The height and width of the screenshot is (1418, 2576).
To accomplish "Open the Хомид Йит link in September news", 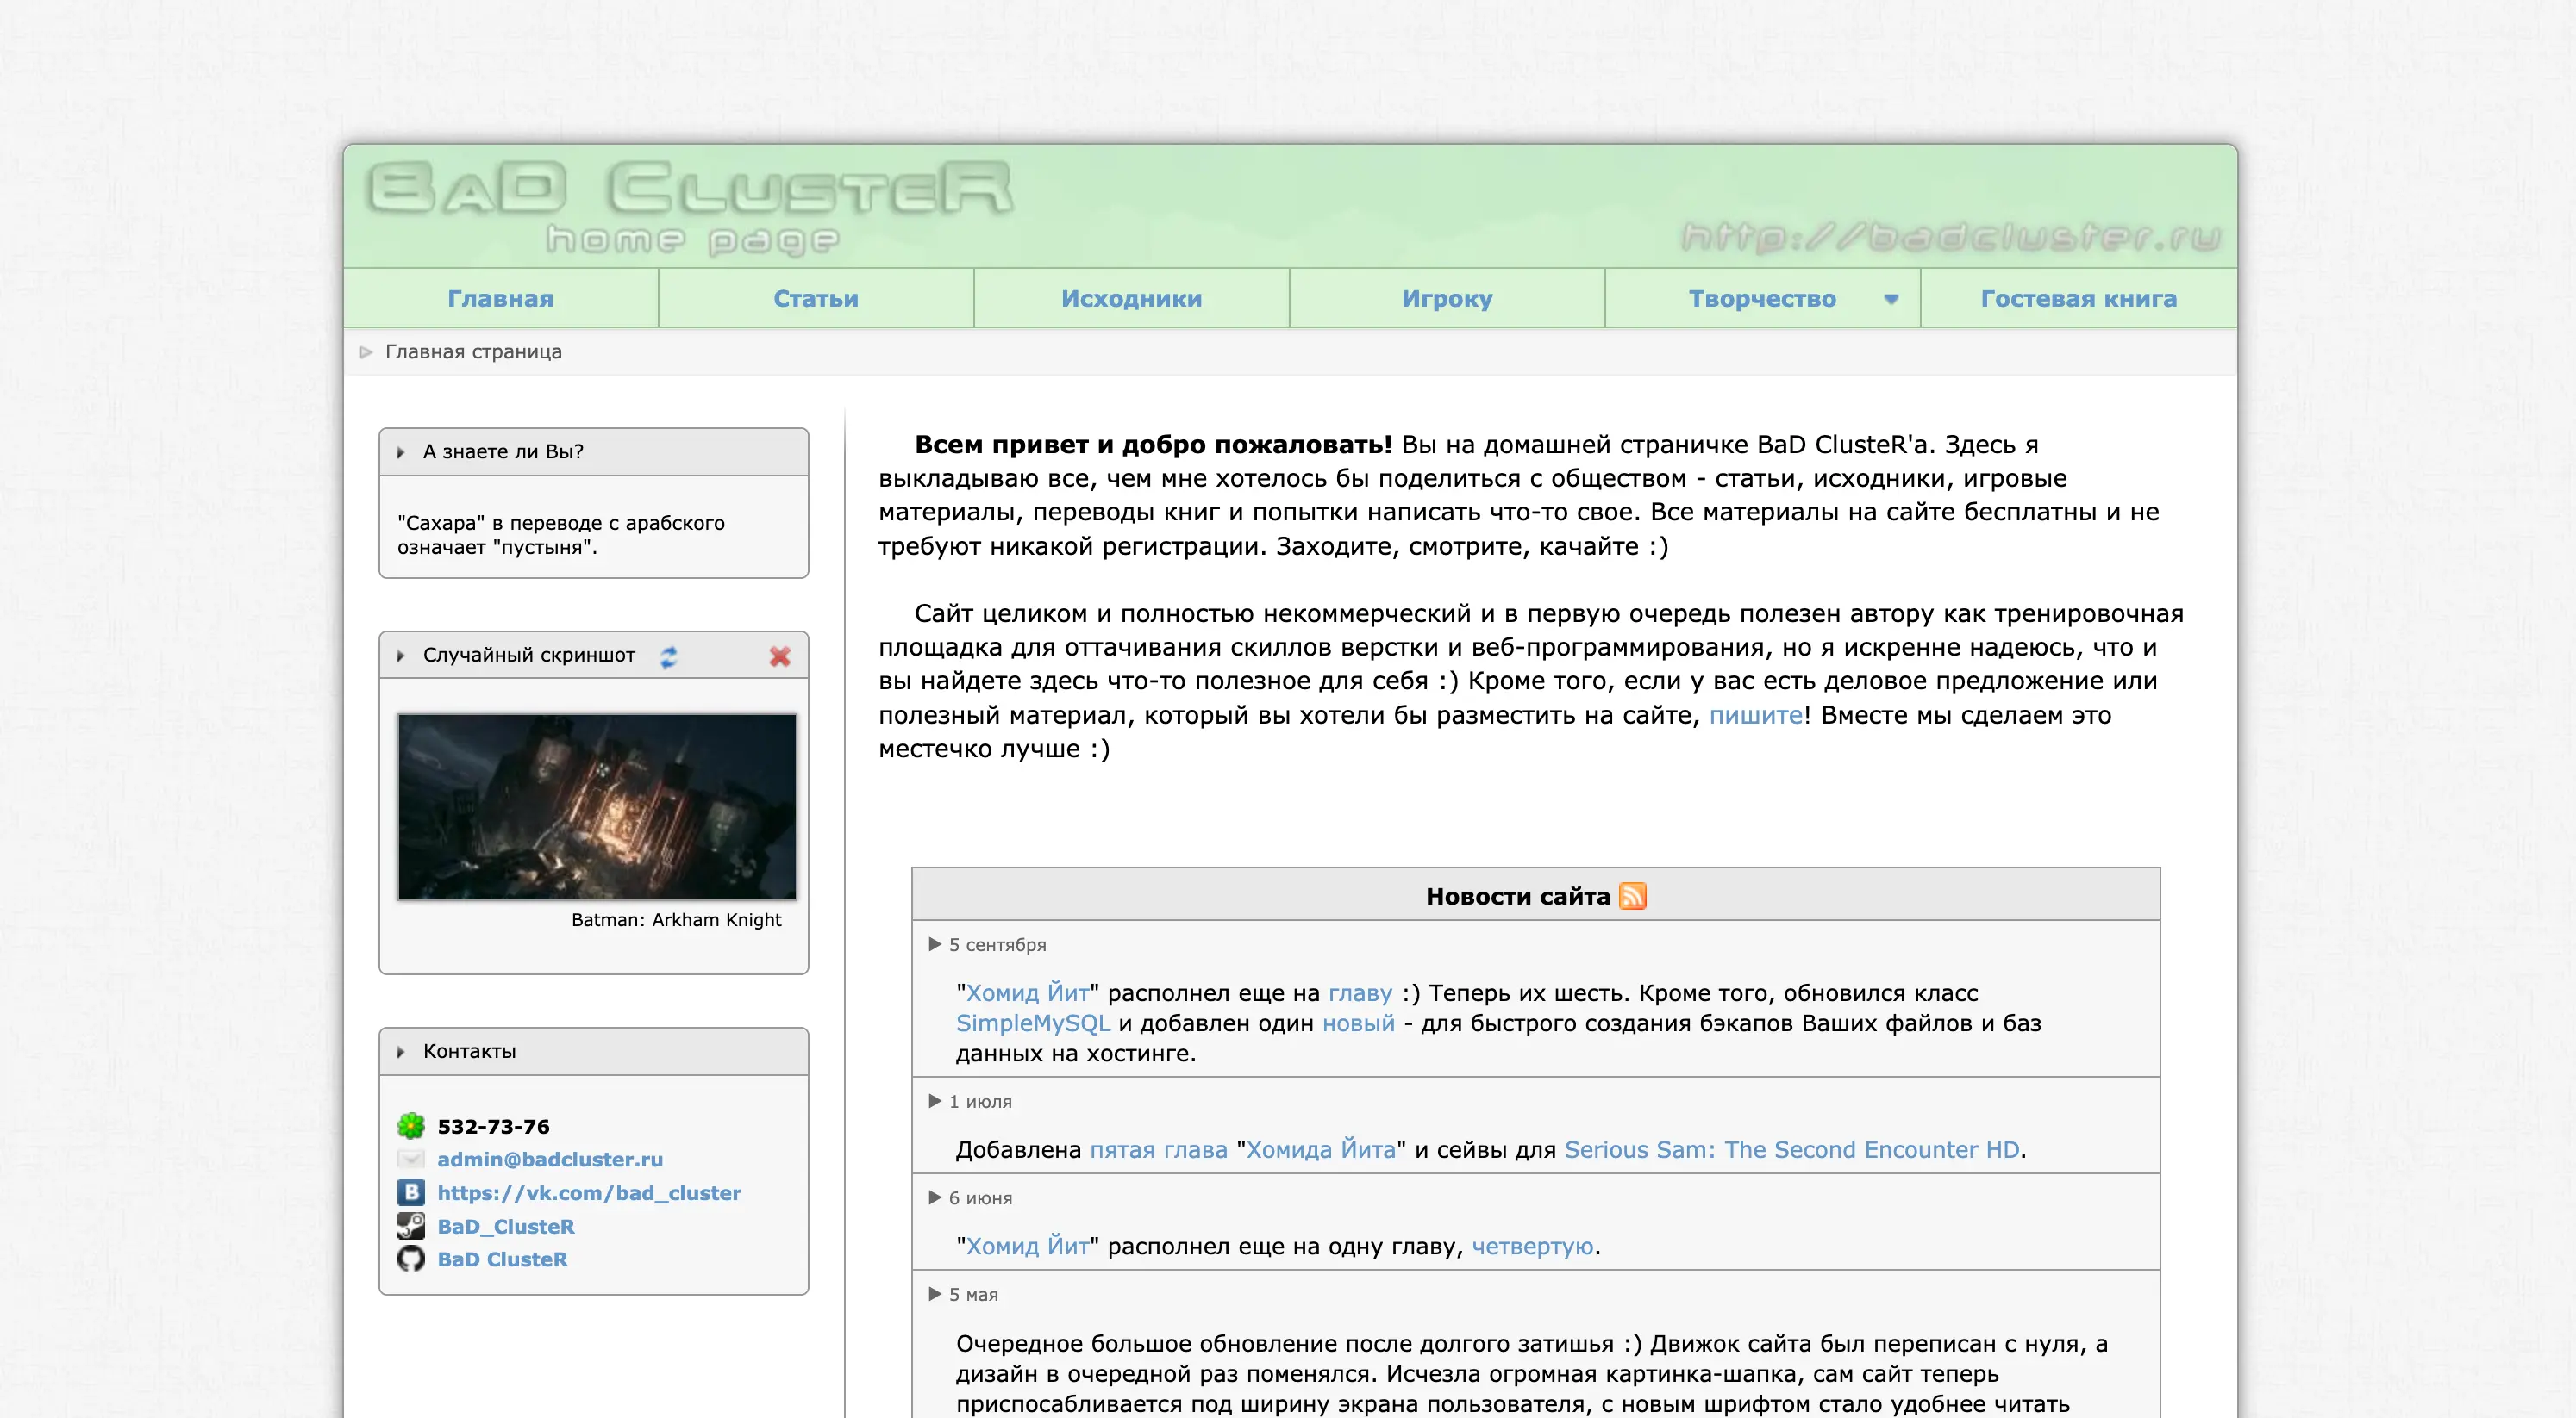I will pyautogui.click(x=1027, y=993).
